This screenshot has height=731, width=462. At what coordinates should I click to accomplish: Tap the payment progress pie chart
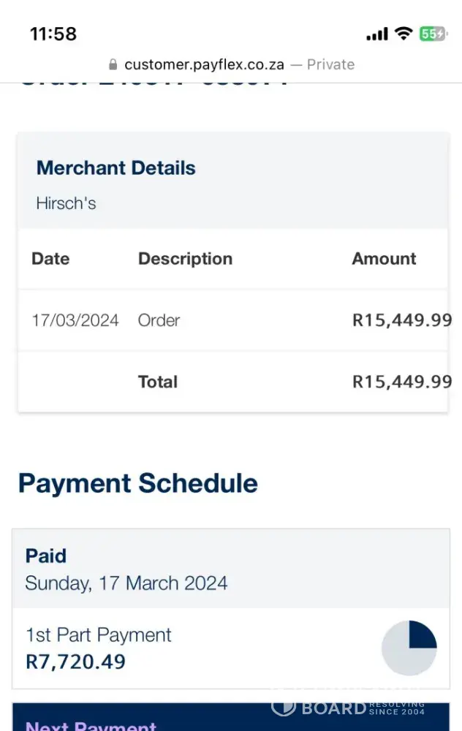click(x=409, y=648)
